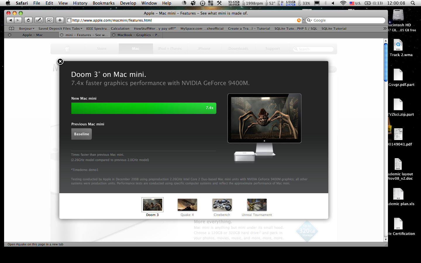421x263 pixels.
Task: Open Spotlight search in the menu bar
Action: click(413, 3)
